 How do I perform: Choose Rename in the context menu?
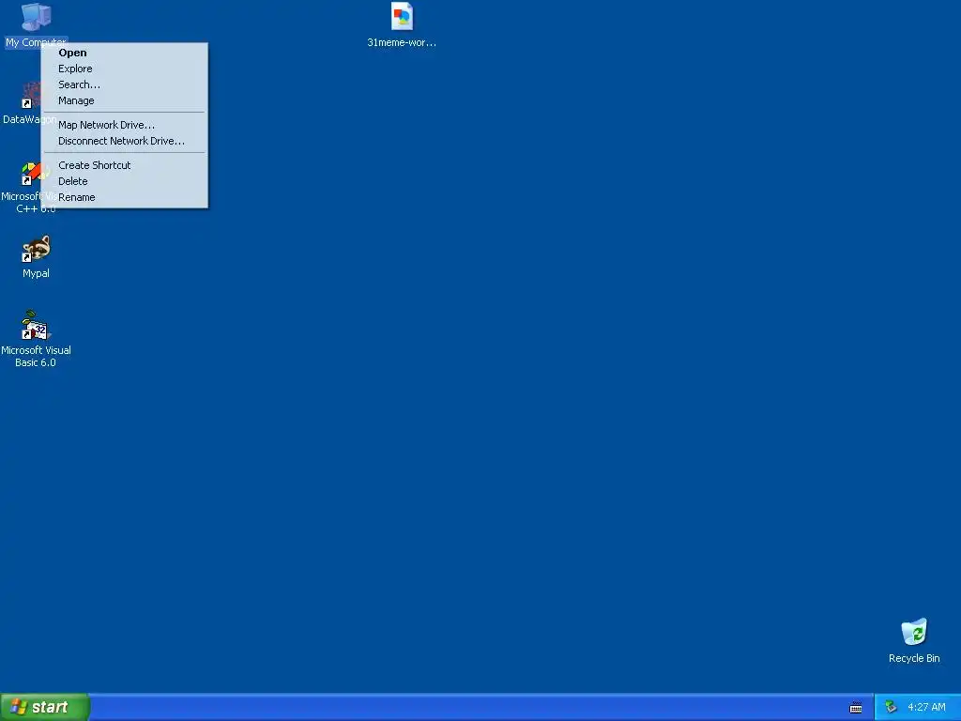(126, 197)
